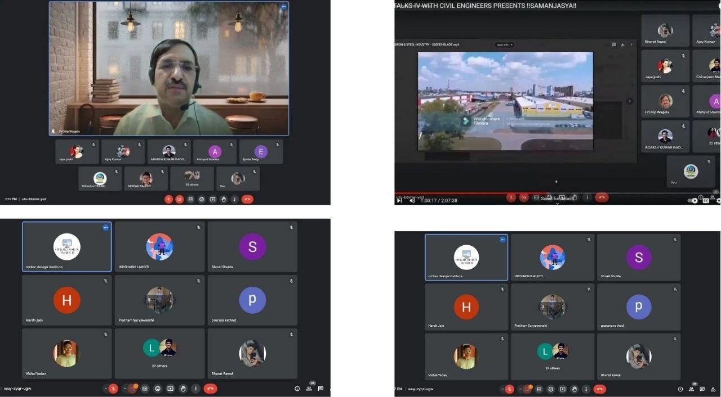Toggle the camera in the DrDilip Wagela meeting
The width and height of the screenshot is (721, 397).
[x=180, y=199]
